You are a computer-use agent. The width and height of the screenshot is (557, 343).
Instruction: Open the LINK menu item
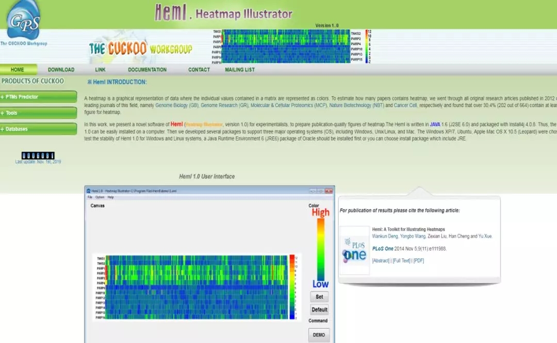click(x=100, y=70)
